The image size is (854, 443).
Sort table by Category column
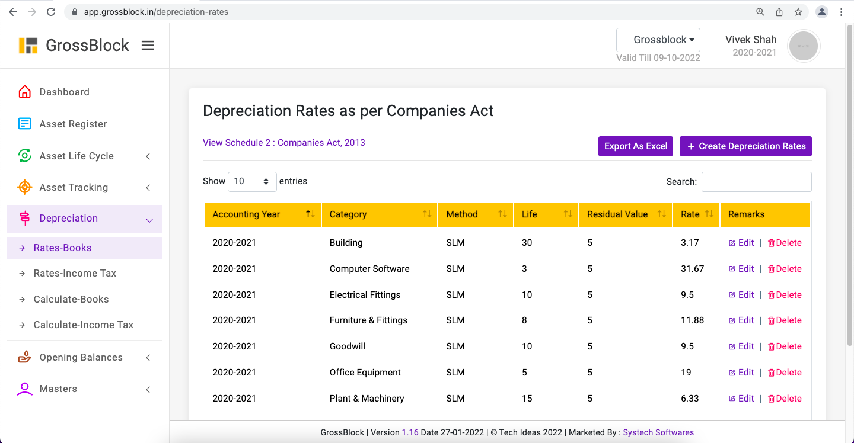[380, 214]
